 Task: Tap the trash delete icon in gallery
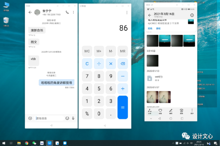pos(181,111)
